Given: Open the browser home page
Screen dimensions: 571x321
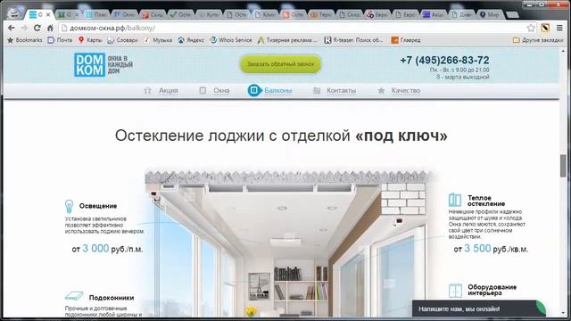Looking at the screenshot, I should [50, 28].
